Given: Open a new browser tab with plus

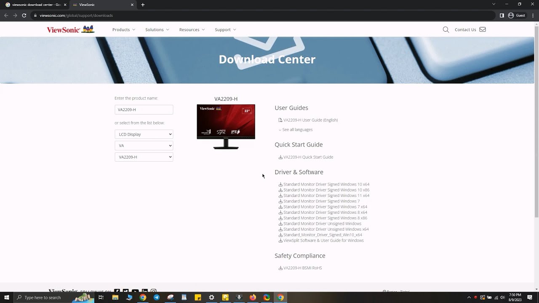Looking at the screenshot, I should (x=143, y=5).
